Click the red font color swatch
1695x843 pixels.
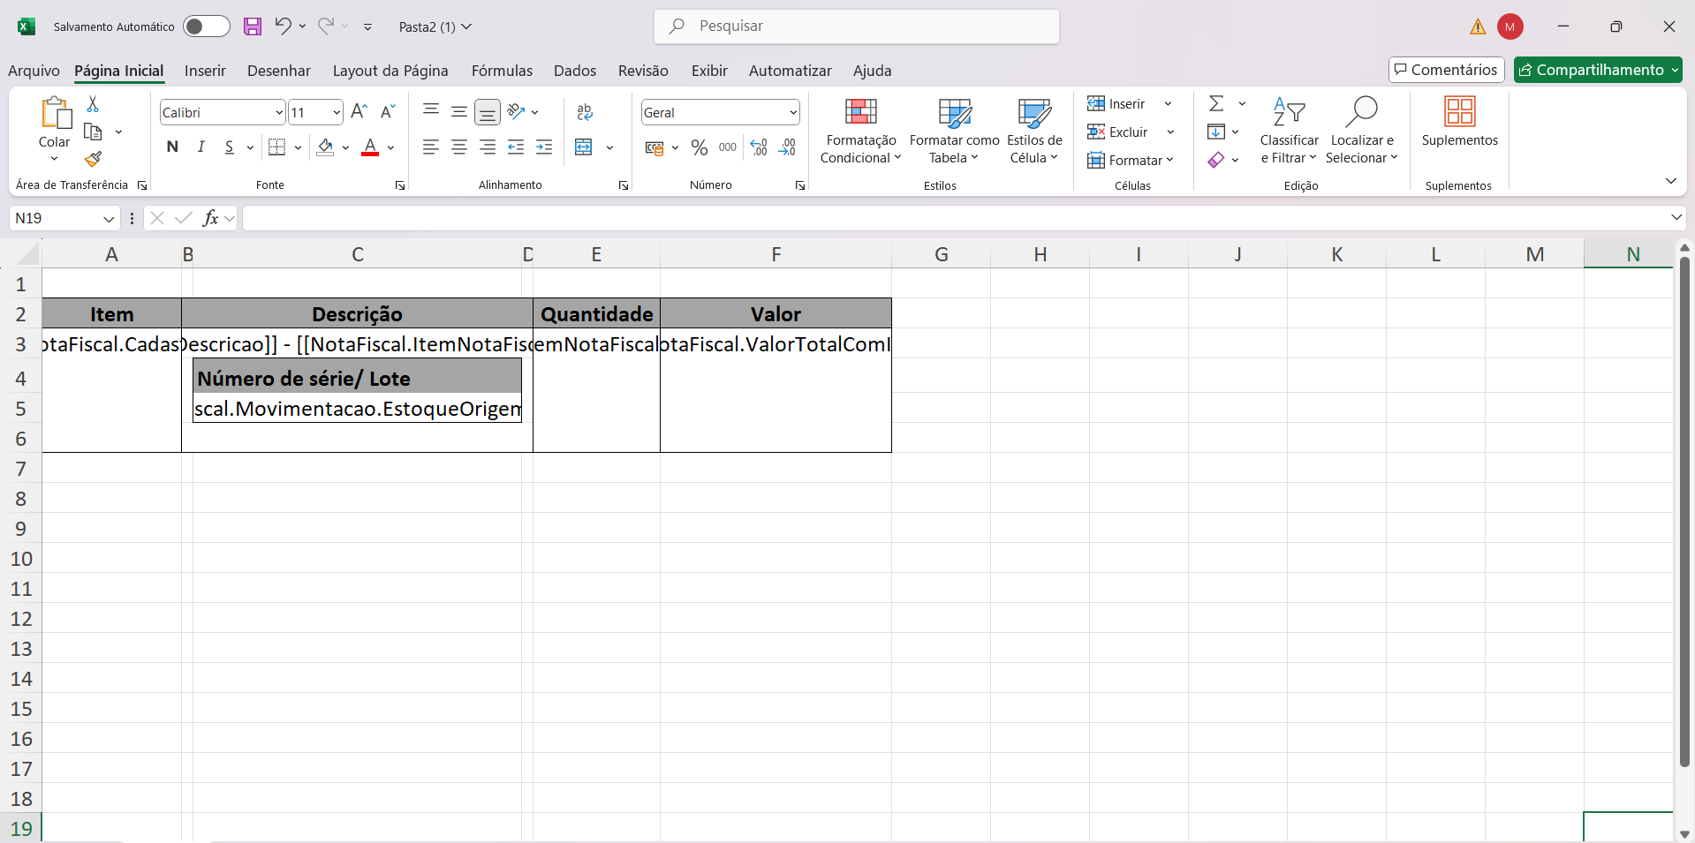coord(370,147)
